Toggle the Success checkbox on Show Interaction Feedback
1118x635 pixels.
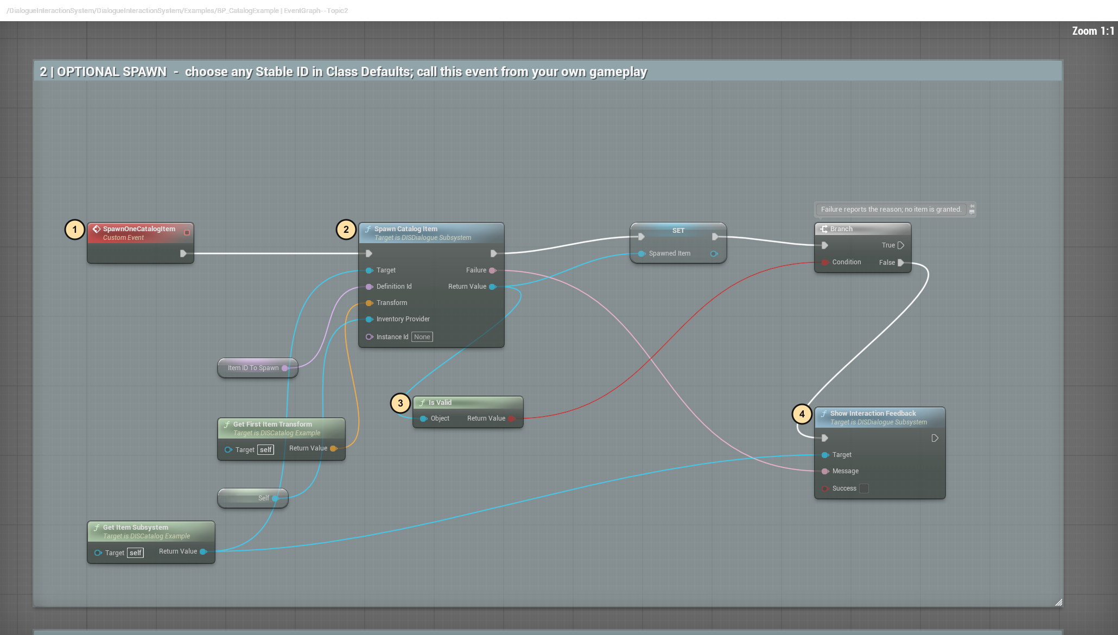864,488
